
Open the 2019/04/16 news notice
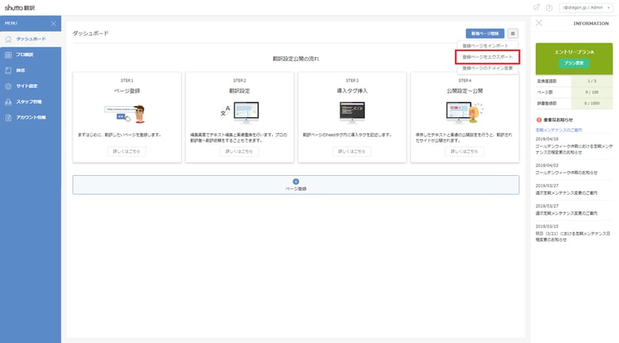pyautogui.click(x=574, y=146)
